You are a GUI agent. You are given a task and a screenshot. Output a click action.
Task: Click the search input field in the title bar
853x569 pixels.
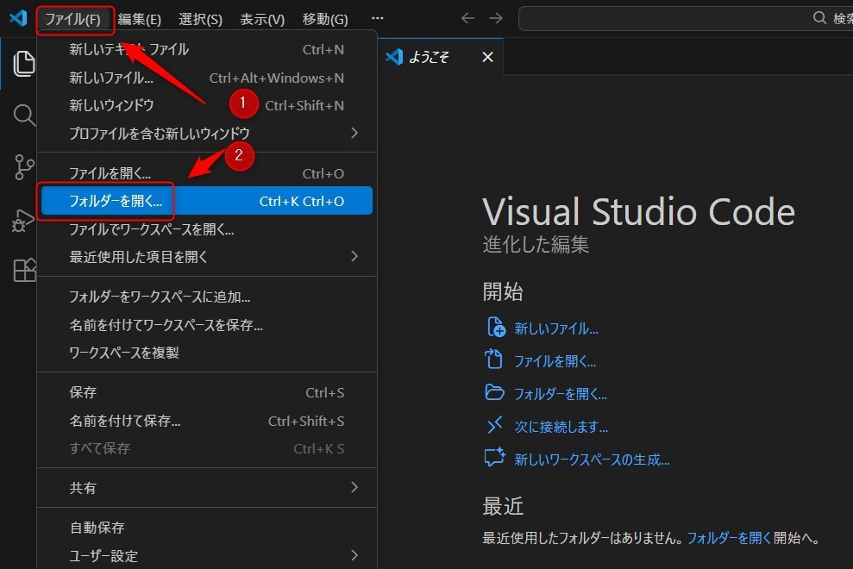pyautogui.click(x=681, y=17)
